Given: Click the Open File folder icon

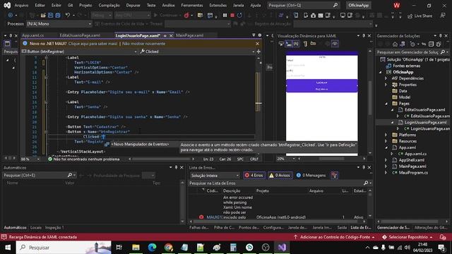Looking at the screenshot, I should [x=43, y=16].
